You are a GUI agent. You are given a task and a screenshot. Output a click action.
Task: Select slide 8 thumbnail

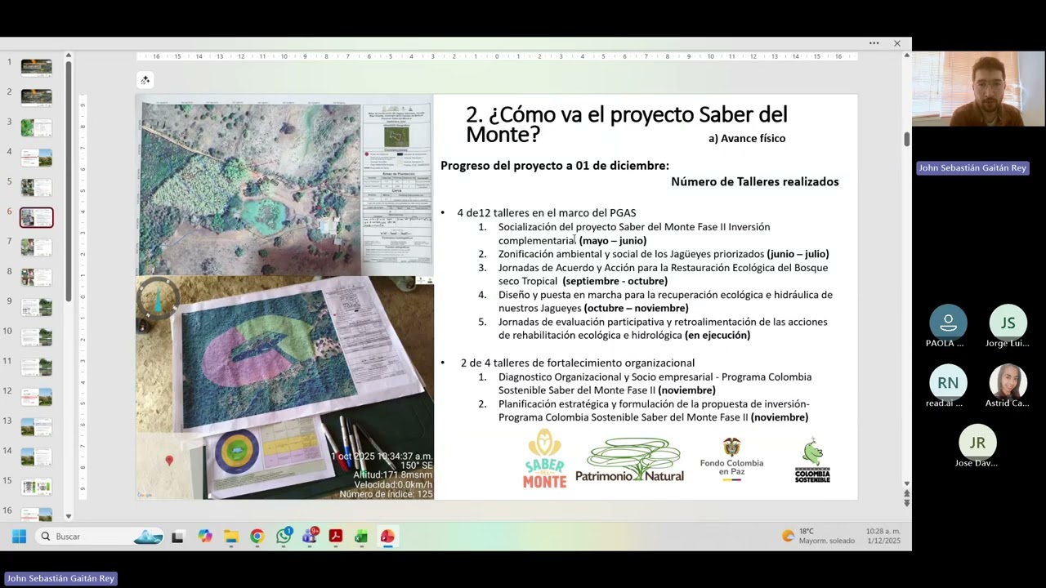37,277
